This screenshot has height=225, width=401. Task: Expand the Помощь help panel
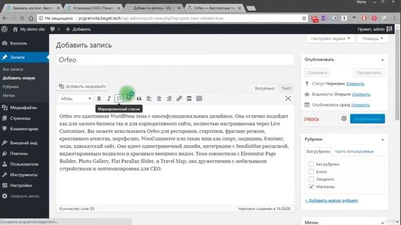[372, 39]
